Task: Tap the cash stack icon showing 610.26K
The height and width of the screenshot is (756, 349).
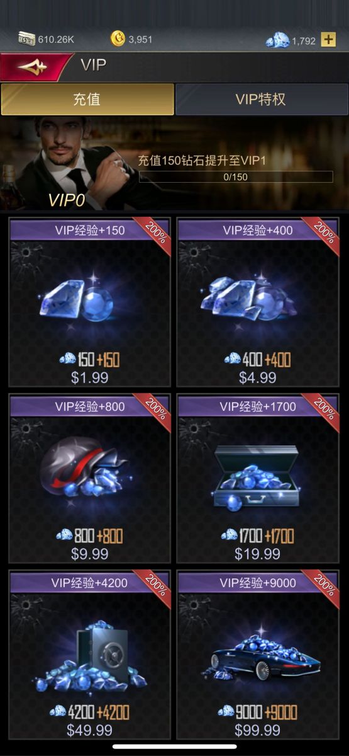Action: pyautogui.click(x=26, y=39)
